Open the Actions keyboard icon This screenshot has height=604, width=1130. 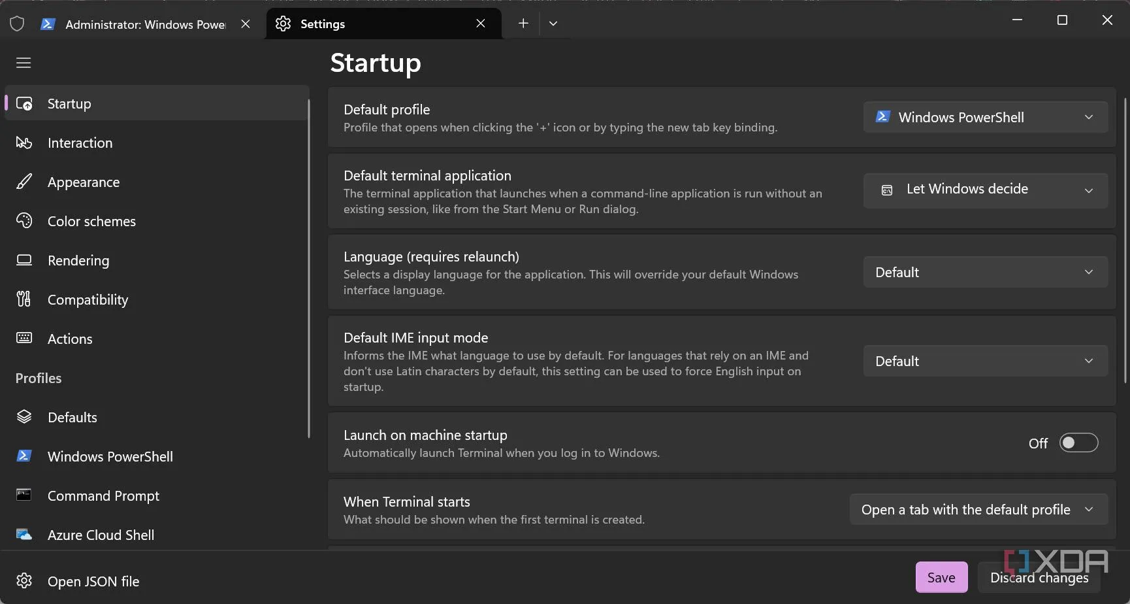(x=24, y=339)
